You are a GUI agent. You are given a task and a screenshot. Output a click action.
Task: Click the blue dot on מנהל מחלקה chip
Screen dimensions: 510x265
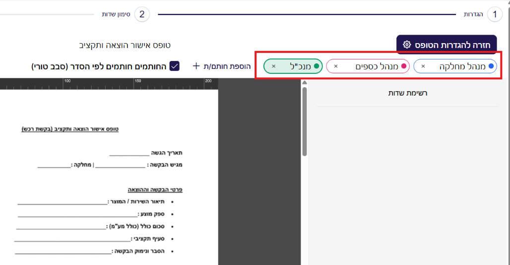click(x=491, y=66)
